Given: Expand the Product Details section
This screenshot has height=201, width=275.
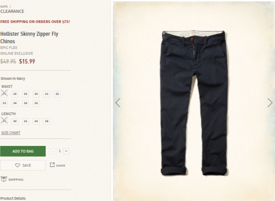Looking at the screenshot, I should 13,198.
